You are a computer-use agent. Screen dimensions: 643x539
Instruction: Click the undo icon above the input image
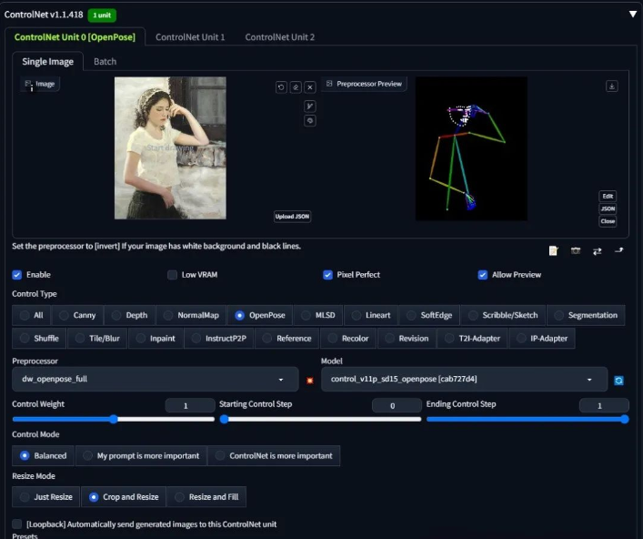click(x=281, y=87)
